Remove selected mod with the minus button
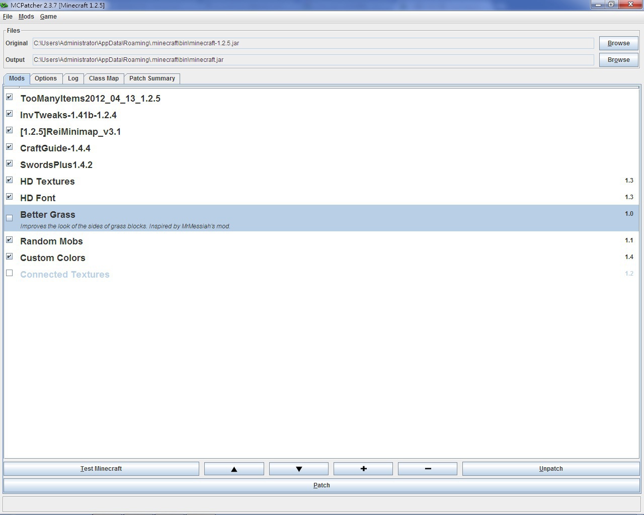The height and width of the screenshot is (515, 644). 428,469
